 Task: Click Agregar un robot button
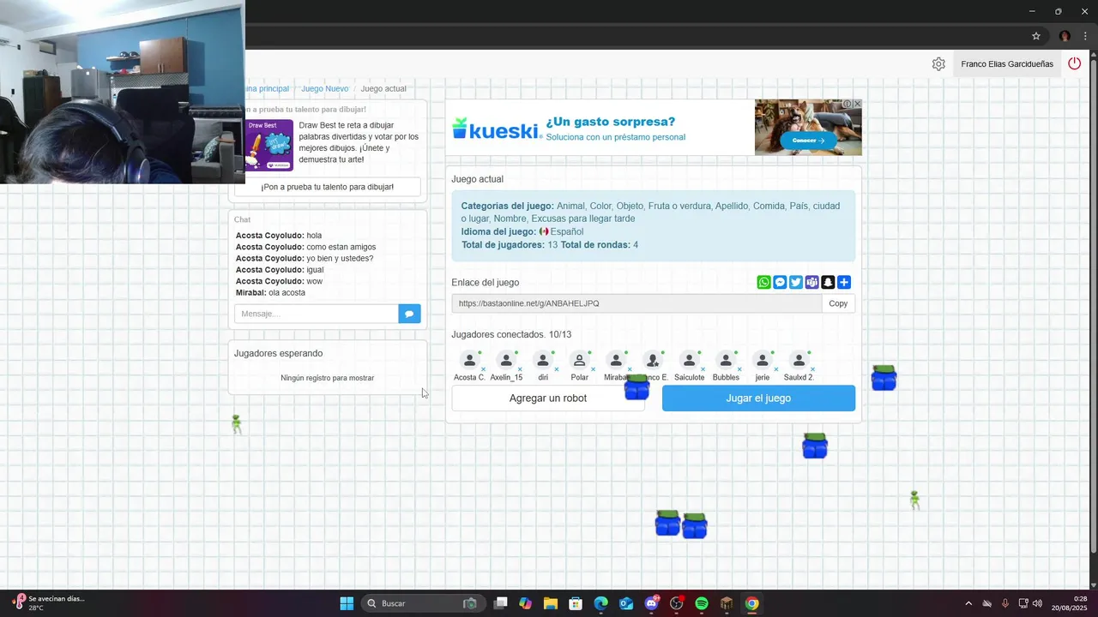click(x=548, y=398)
